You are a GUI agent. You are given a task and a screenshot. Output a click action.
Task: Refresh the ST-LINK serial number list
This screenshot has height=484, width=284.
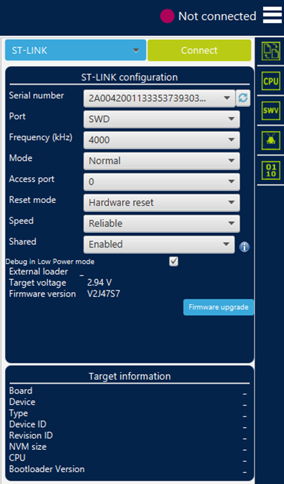tap(243, 98)
